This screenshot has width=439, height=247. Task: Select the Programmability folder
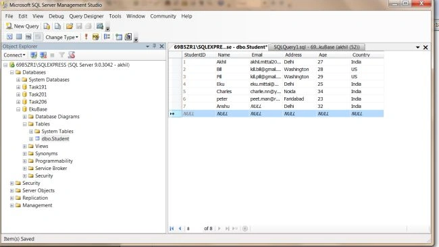pos(54,161)
